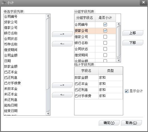The image size is (148, 132).
Task: Click scroll-down arrow of candidate field list
Action: pyautogui.click(x=48, y=114)
